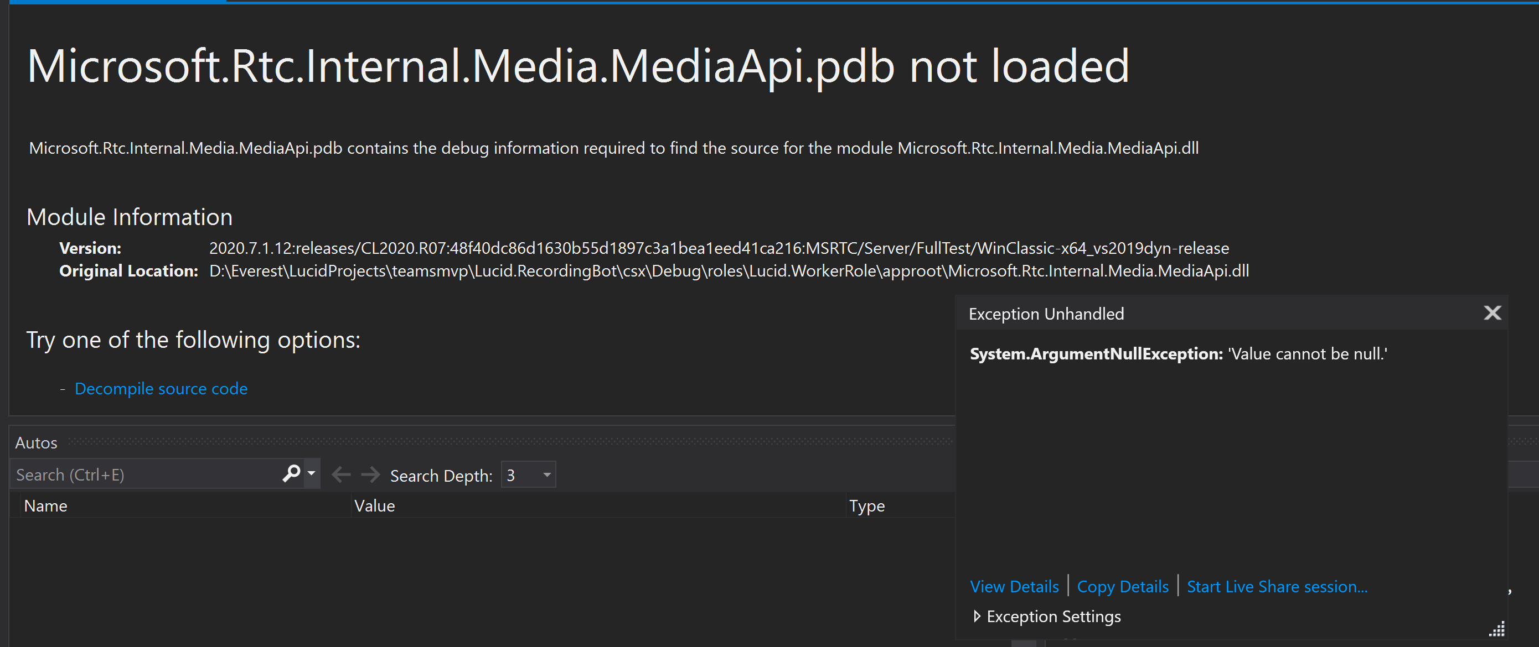The image size is (1539, 647).
Task: Click the Name column header
Action: [x=45, y=505]
